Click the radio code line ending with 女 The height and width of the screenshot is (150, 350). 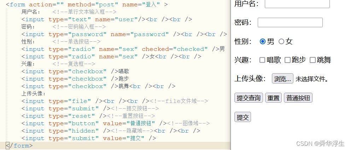coord(111,57)
